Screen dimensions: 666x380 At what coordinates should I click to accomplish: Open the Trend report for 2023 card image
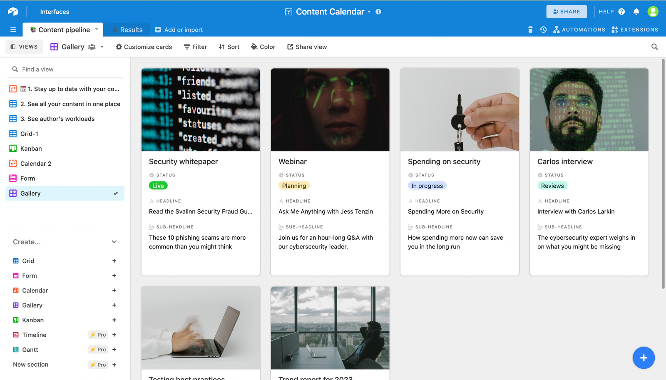[330, 328]
